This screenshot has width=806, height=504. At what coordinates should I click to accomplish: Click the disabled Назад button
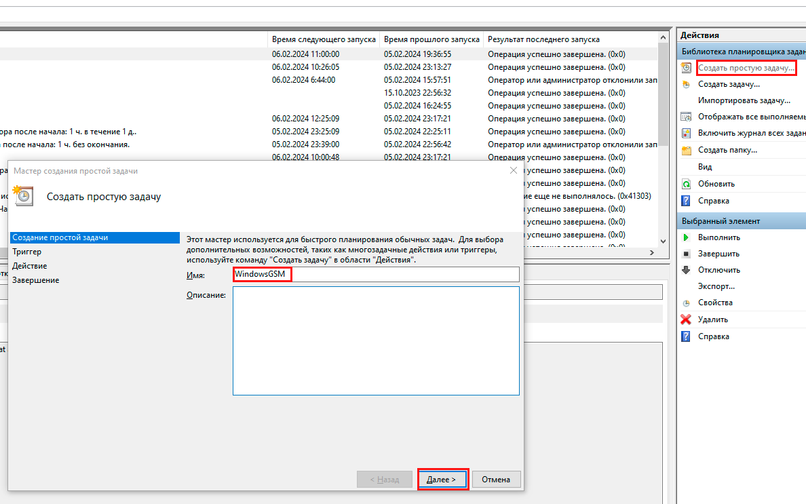click(x=385, y=480)
